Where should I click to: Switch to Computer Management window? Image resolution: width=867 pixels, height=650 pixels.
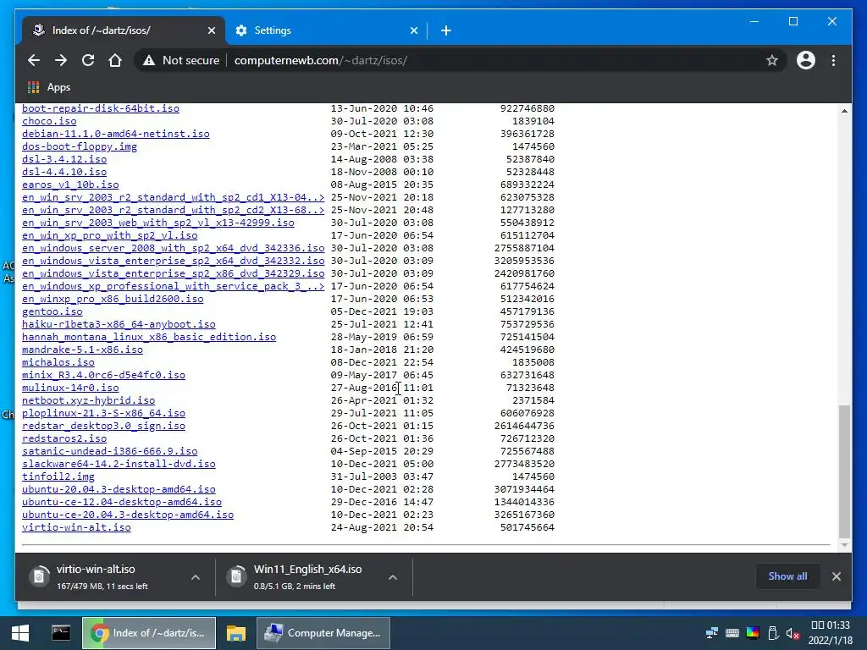323,633
